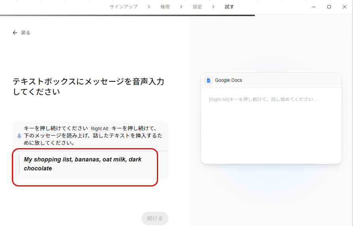
Task: Go to the 権限 step
Action: click(165, 7)
